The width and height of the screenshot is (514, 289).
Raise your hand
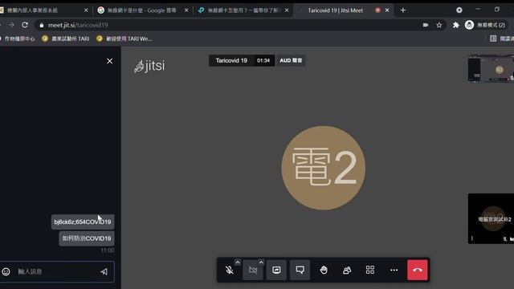coord(324,270)
